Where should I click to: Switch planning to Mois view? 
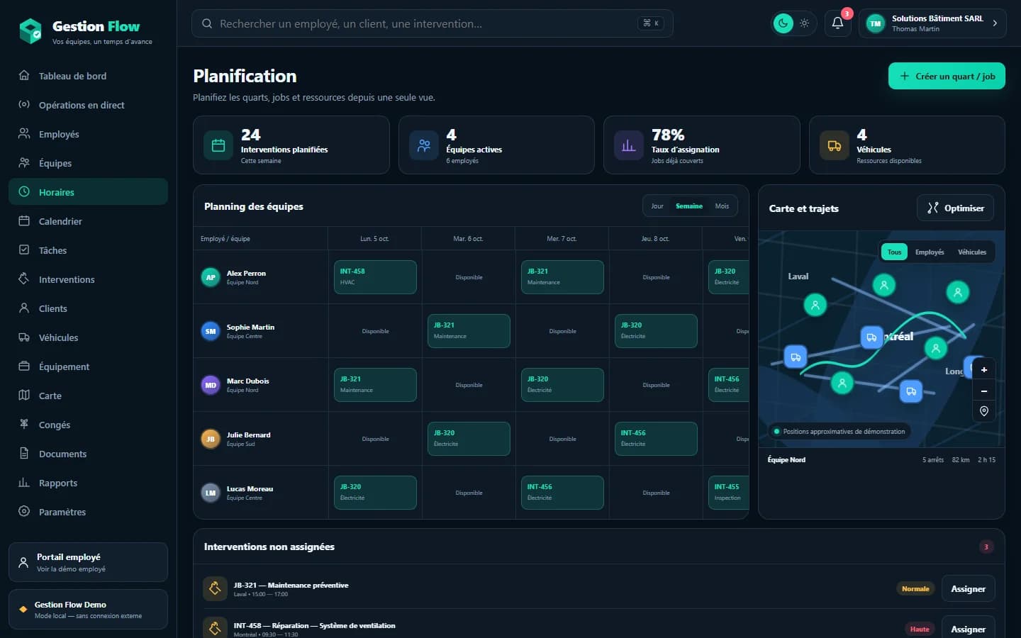[x=722, y=206]
